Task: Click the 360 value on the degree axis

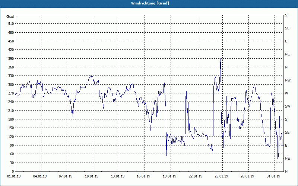Action: pyautogui.click(x=11, y=67)
